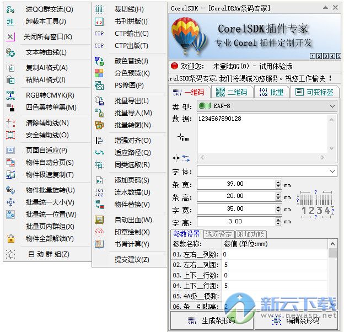
Task: Click the barcode position crosshair icon
Action: [x=183, y=137]
